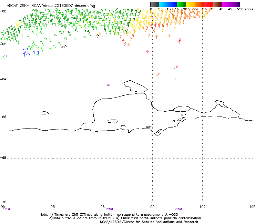Click the purple 2:50 time near 99
Screen dimensions: 255x224
pyautogui.click(x=178, y=209)
